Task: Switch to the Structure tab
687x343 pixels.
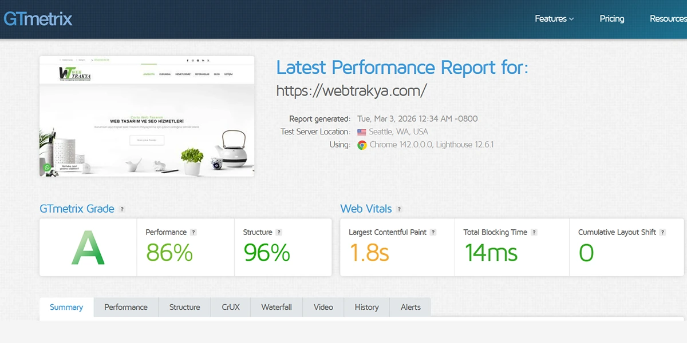Action: pos(184,307)
